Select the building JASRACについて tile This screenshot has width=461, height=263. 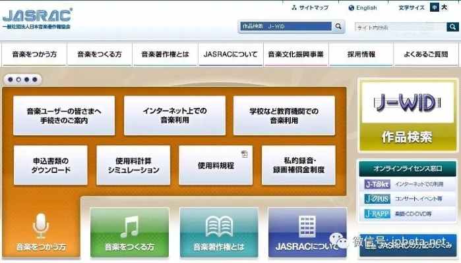(307, 232)
